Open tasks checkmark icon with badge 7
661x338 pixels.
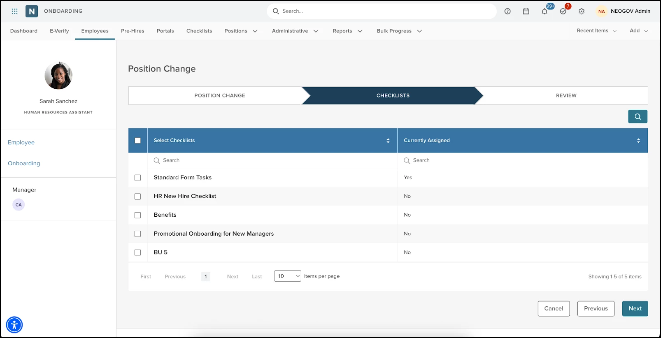pyautogui.click(x=563, y=12)
